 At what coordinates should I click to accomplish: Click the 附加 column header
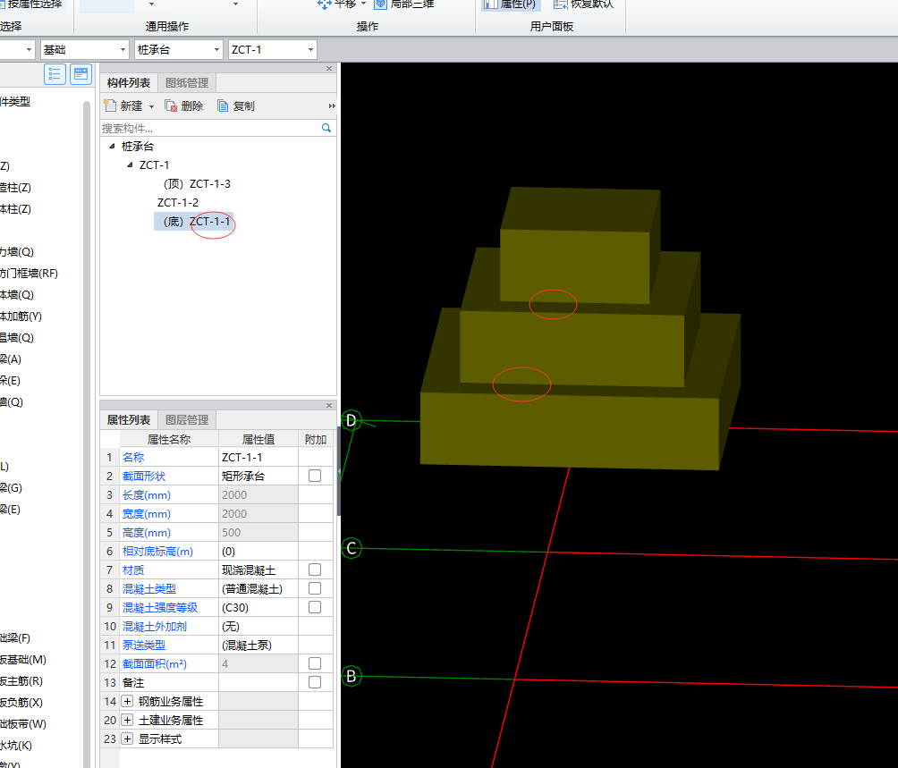316,439
